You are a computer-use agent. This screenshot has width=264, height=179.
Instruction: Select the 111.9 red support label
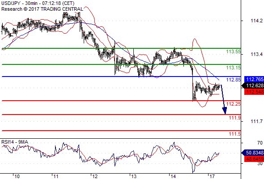click(x=235, y=118)
